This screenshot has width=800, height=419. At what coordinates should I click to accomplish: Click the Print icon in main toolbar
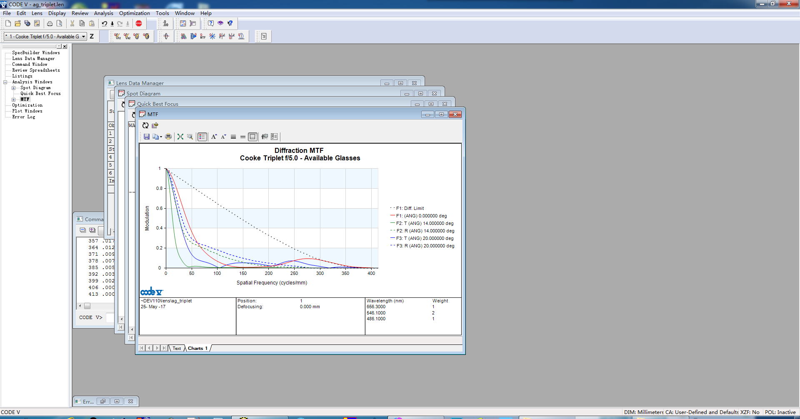click(x=50, y=23)
